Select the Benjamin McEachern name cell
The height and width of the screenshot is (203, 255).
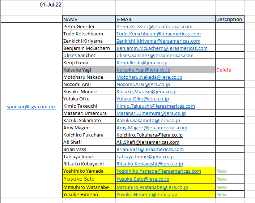coord(89,48)
